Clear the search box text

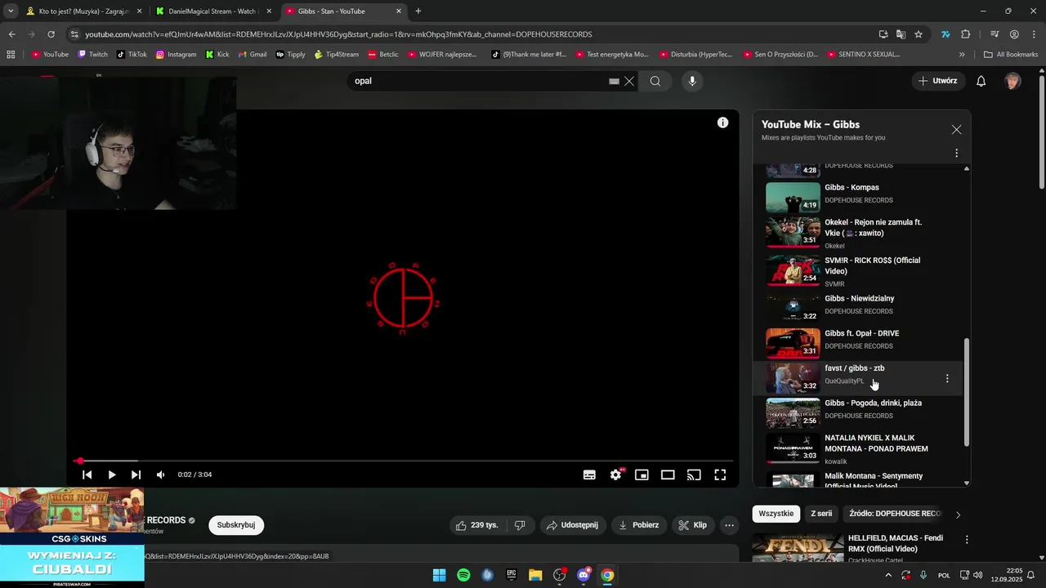(x=629, y=81)
